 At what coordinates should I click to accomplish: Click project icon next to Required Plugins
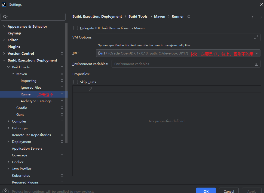(62, 182)
